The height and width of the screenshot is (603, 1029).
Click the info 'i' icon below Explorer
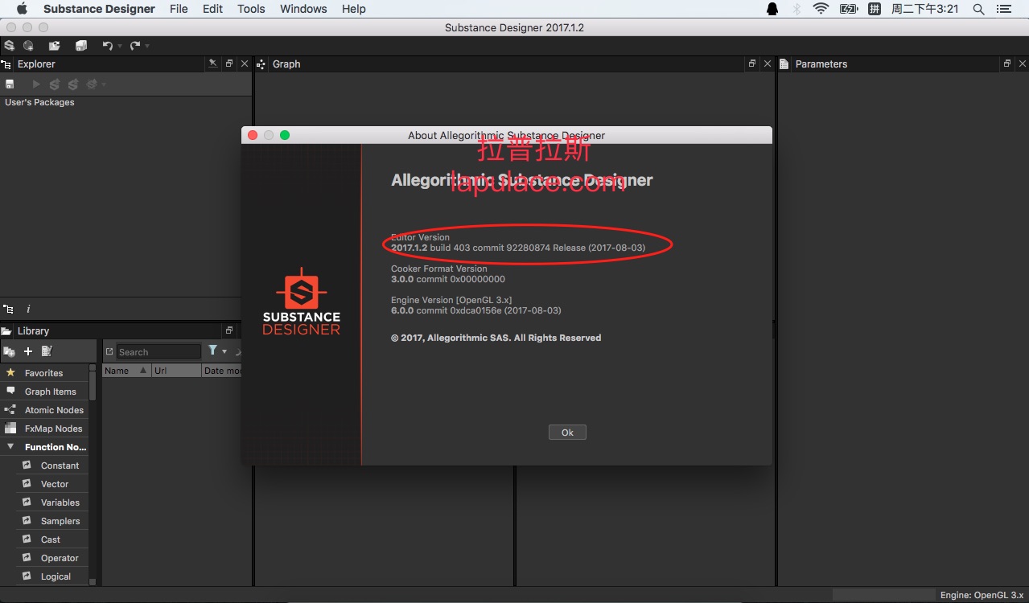point(28,309)
